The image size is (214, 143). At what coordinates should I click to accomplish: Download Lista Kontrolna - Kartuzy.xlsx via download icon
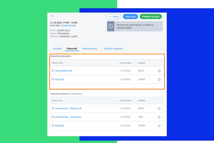(159, 117)
